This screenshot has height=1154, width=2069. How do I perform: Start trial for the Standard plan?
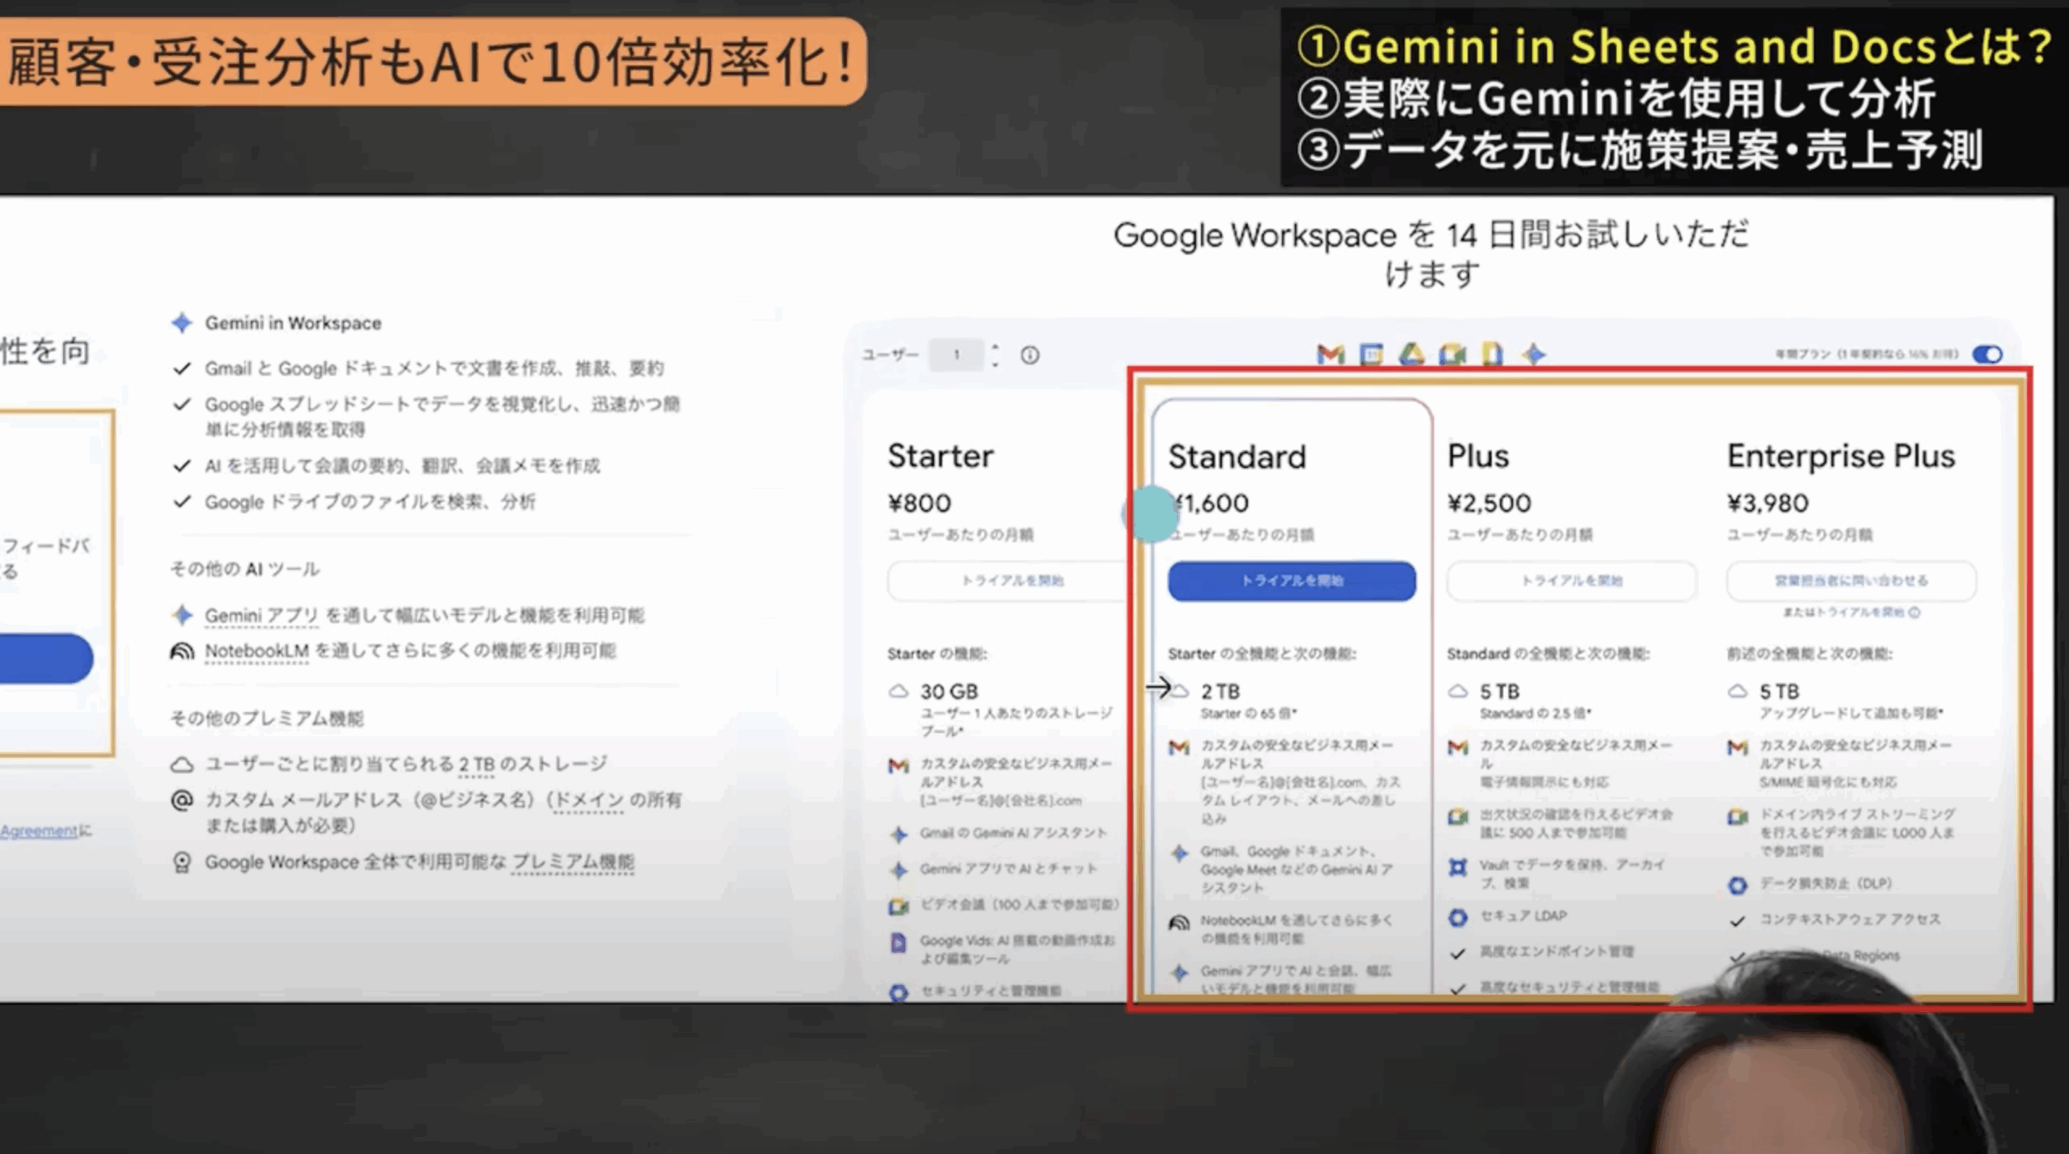point(1291,581)
